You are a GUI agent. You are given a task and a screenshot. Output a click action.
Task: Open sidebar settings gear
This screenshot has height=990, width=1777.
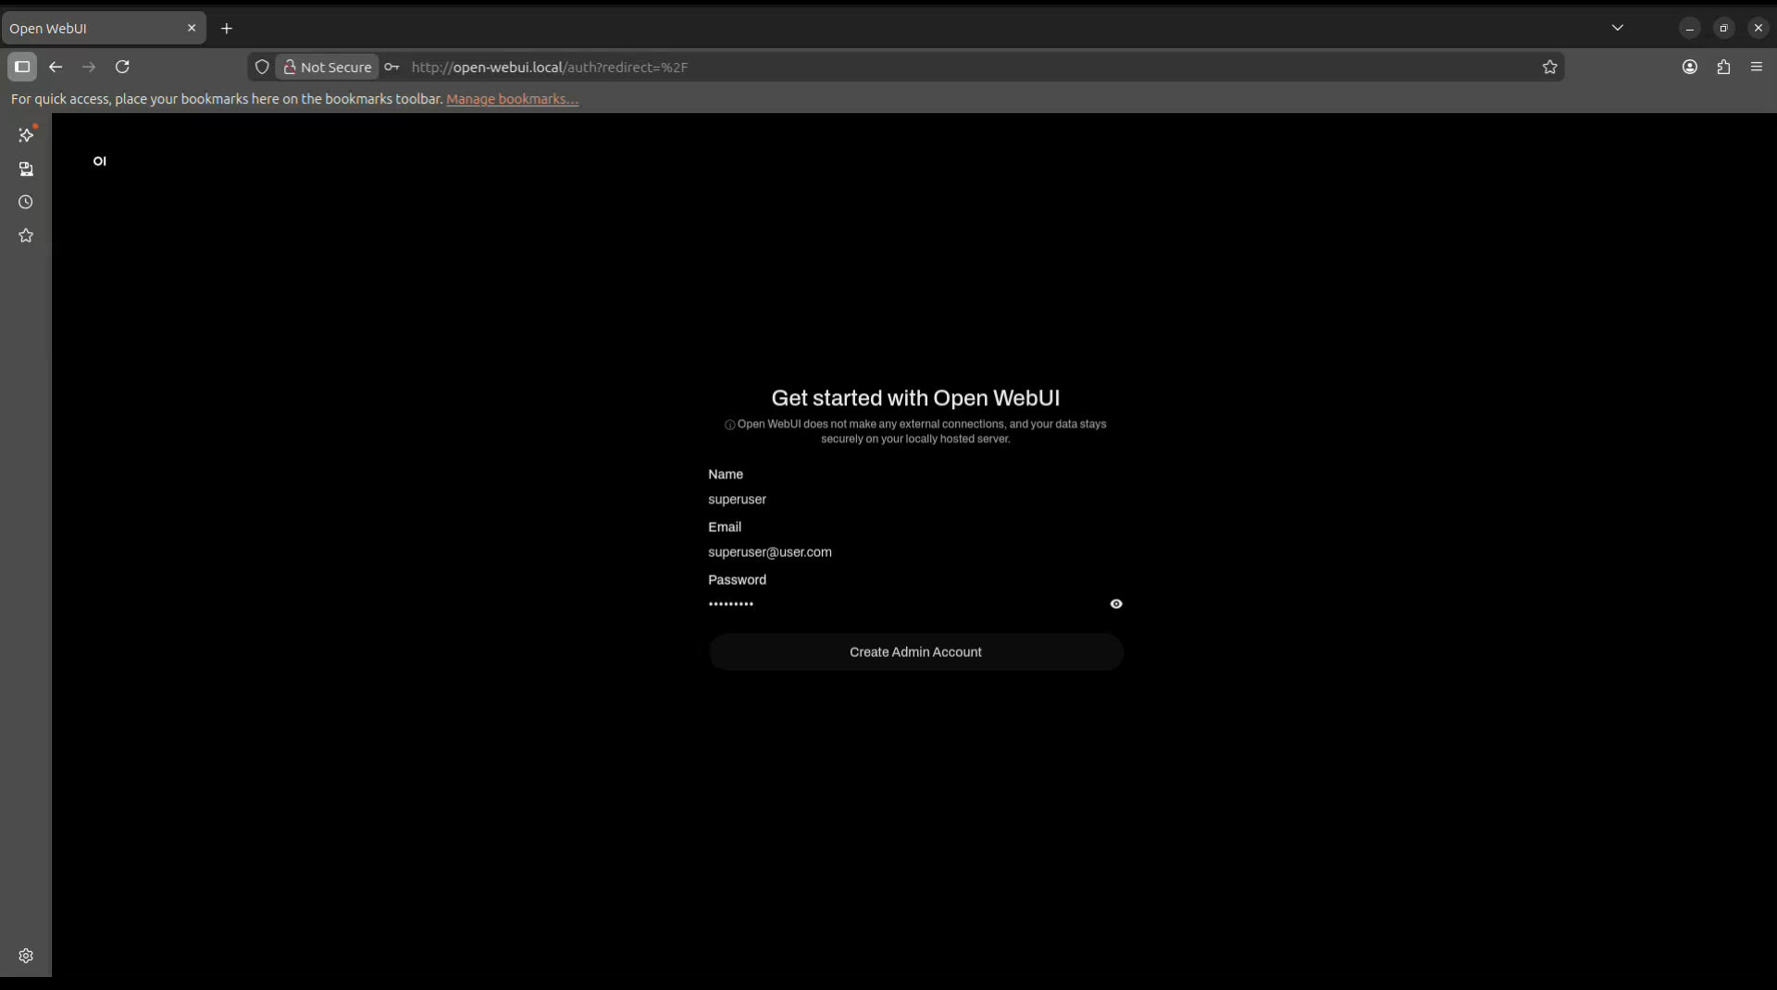pos(26,956)
